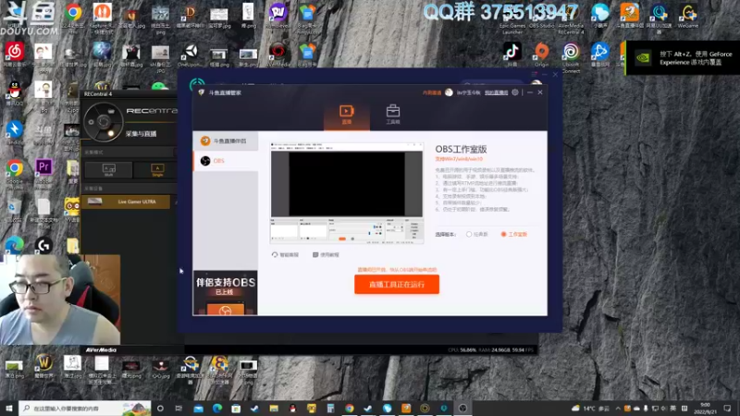Open the notification center icon

(727, 409)
